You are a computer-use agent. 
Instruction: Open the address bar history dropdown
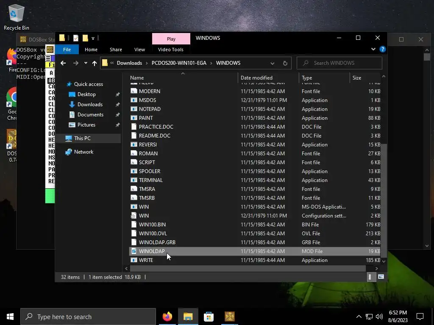pos(273,63)
